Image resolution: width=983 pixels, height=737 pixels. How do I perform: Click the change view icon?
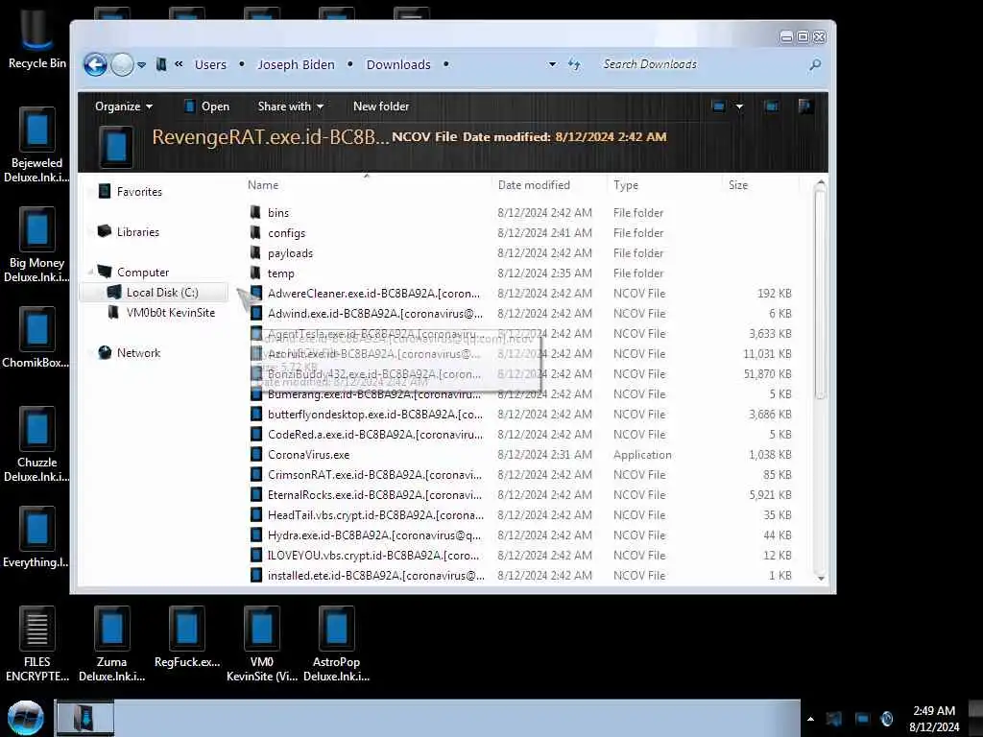coord(719,107)
